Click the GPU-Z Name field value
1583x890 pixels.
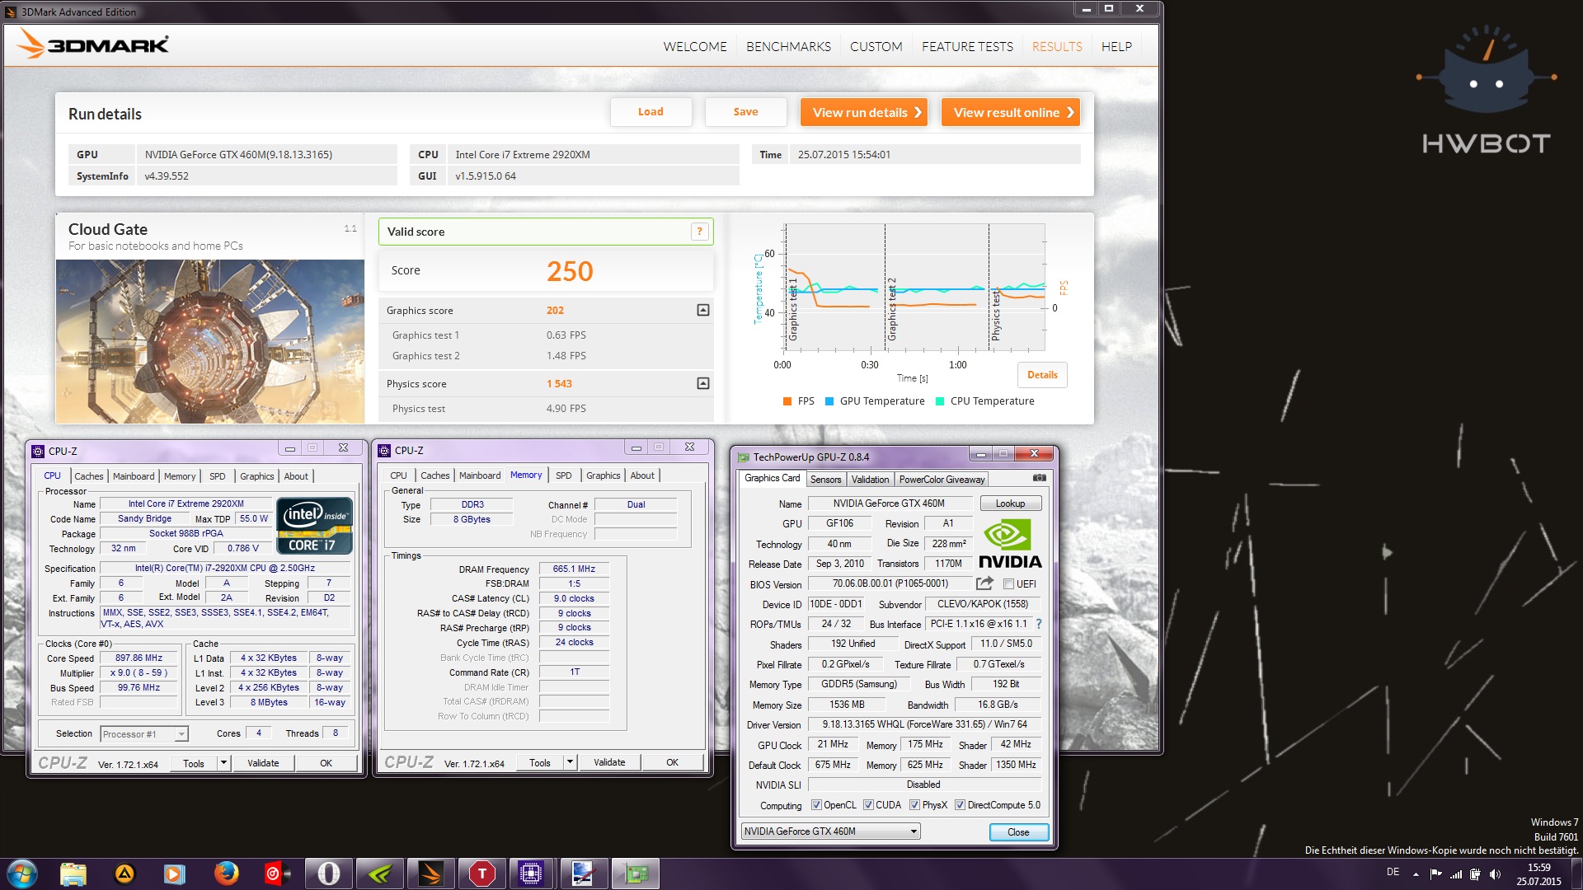pos(889,504)
